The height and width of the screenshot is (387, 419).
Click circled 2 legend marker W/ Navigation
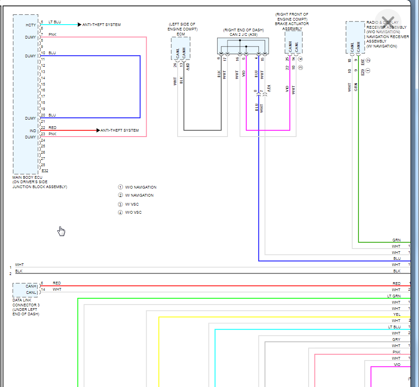pos(120,195)
